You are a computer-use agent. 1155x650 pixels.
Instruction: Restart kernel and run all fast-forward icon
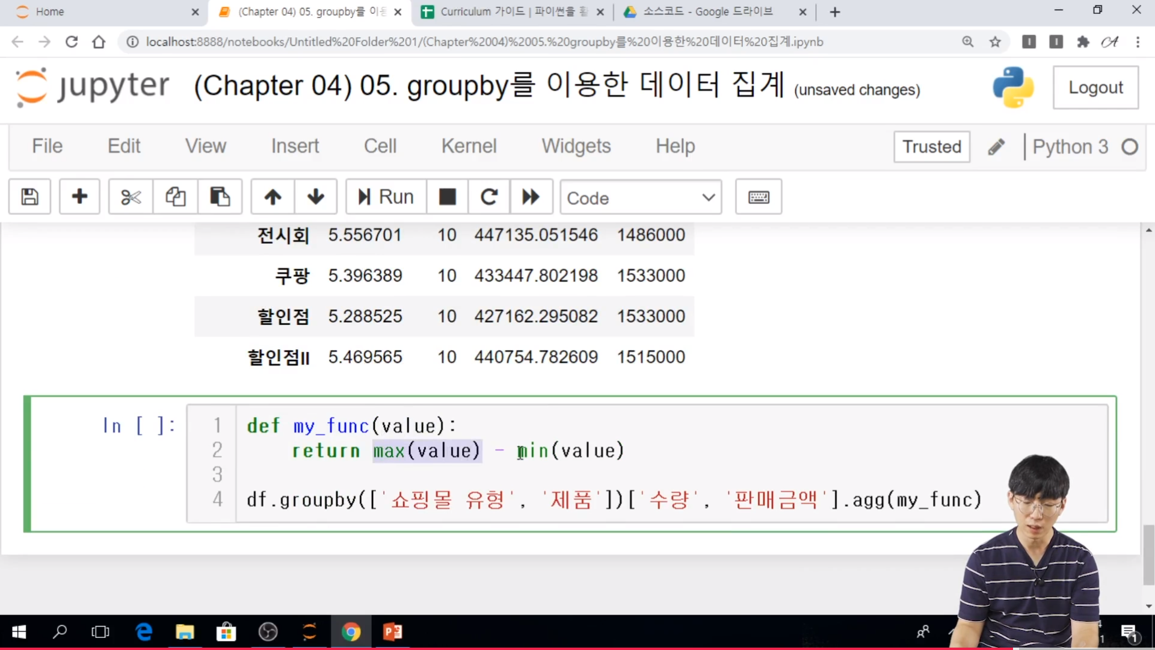coord(531,197)
